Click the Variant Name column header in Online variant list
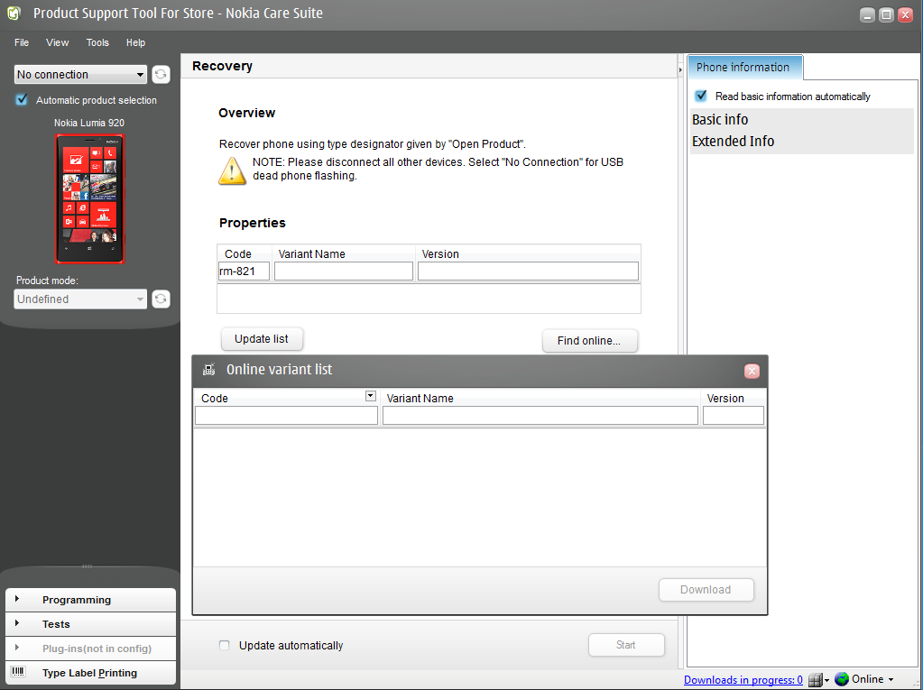The width and height of the screenshot is (923, 690). tap(420, 399)
